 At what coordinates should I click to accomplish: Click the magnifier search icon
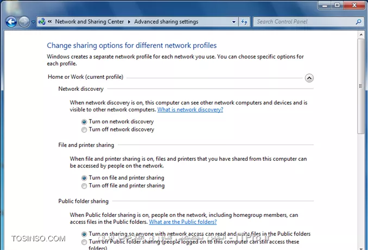(x=358, y=22)
